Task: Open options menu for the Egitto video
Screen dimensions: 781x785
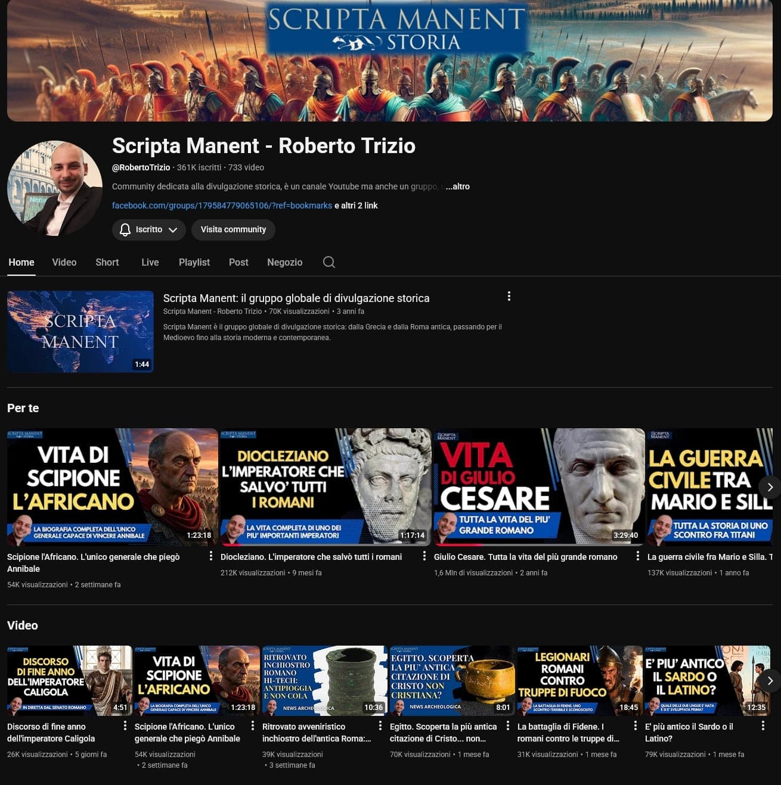Action: coord(507,726)
